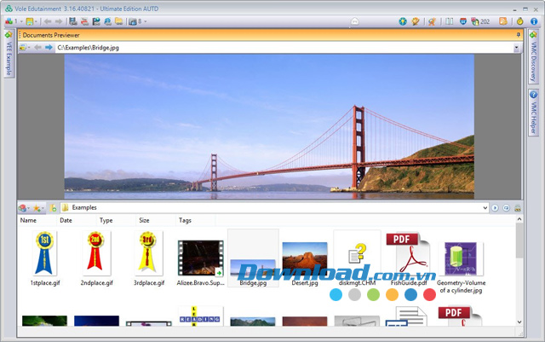Open dropdown arrow next to the '1' blocks icon

click(21, 21)
